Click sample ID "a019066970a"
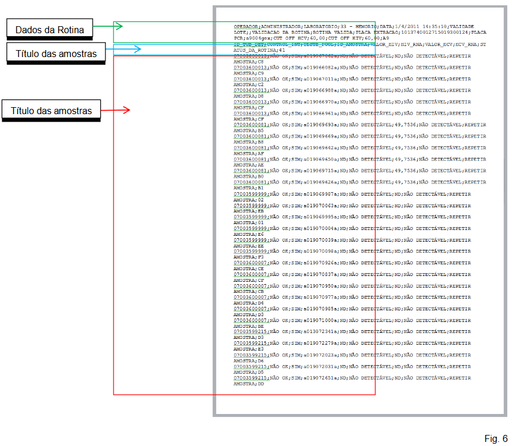Image resolution: width=512 pixels, height=446 pixels. 320,102
